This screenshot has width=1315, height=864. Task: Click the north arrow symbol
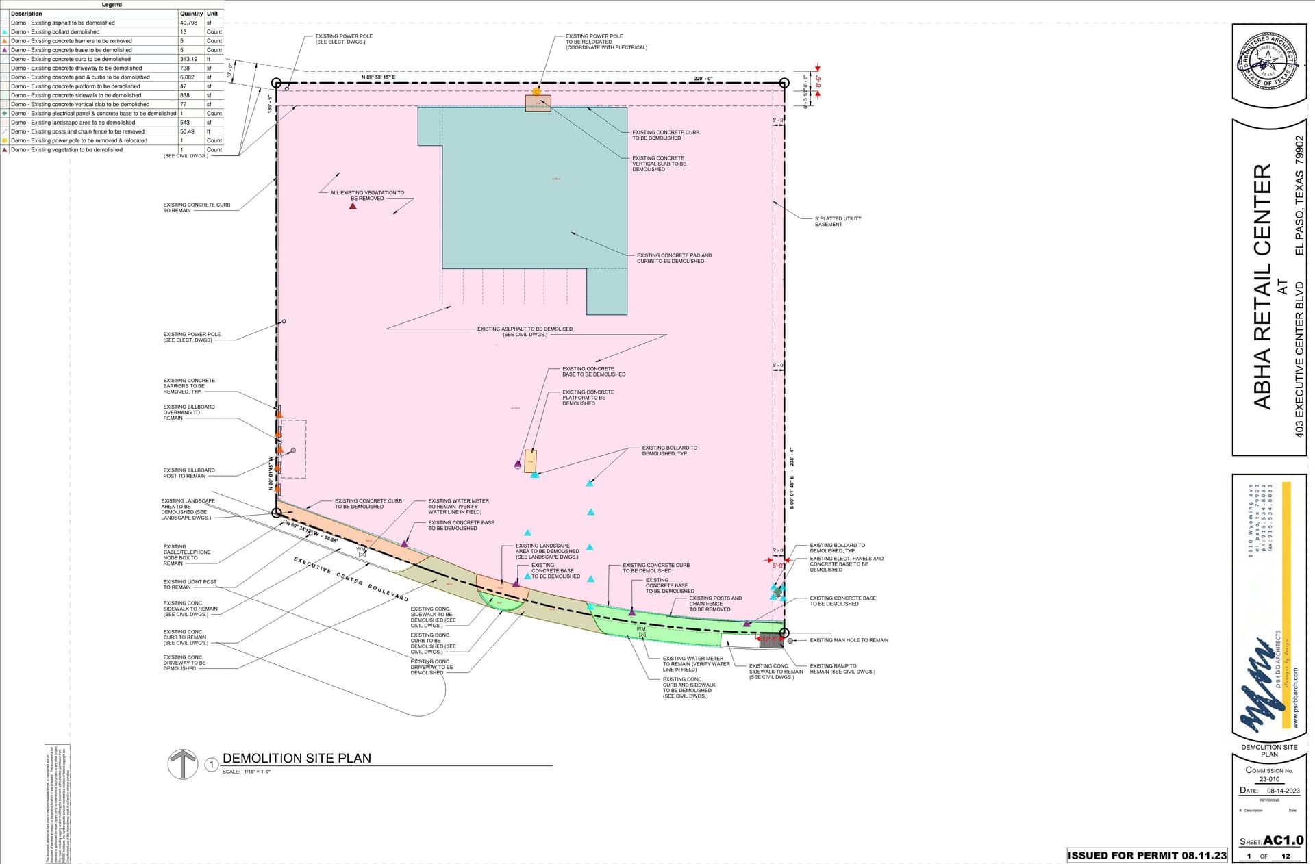click(183, 764)
